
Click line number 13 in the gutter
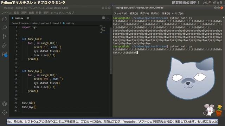click(x=16, y=71)
